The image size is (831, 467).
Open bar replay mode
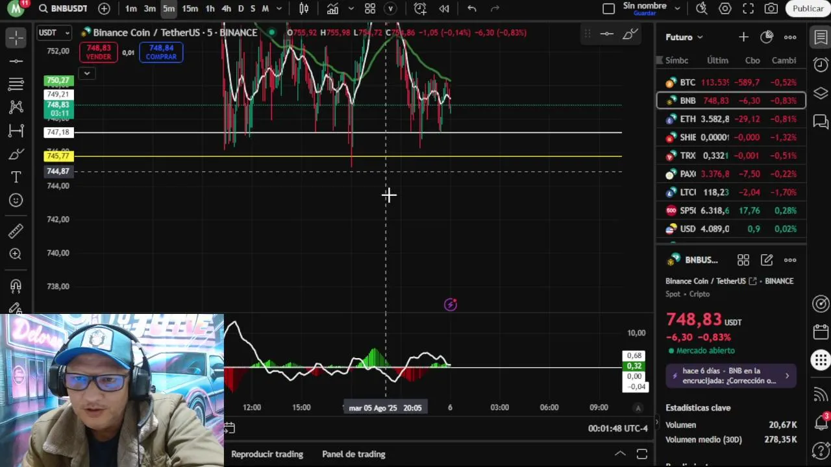click(444, 8)
